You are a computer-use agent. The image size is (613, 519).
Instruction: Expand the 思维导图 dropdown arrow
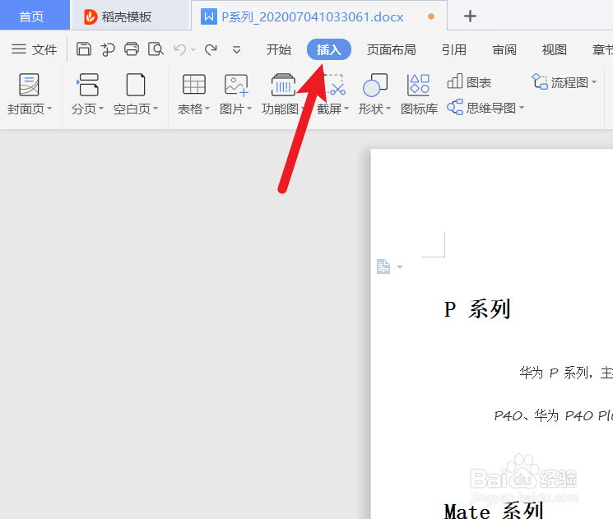click(x=522, y=108)
